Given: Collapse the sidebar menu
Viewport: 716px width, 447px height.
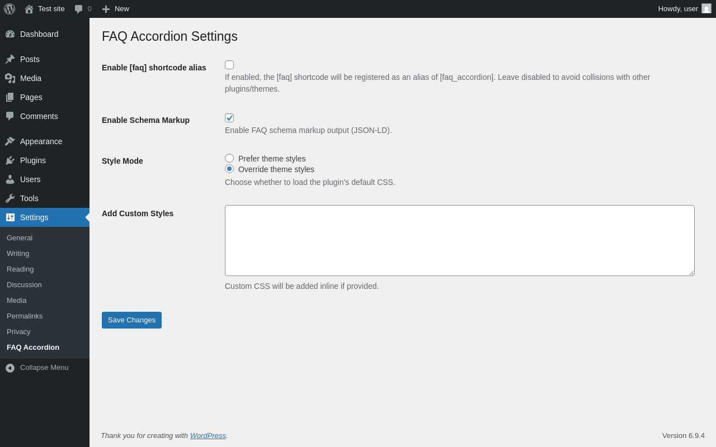Looking at the screenshot, I should (37, 368).
